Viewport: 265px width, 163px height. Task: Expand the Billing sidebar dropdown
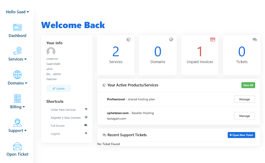17,107
